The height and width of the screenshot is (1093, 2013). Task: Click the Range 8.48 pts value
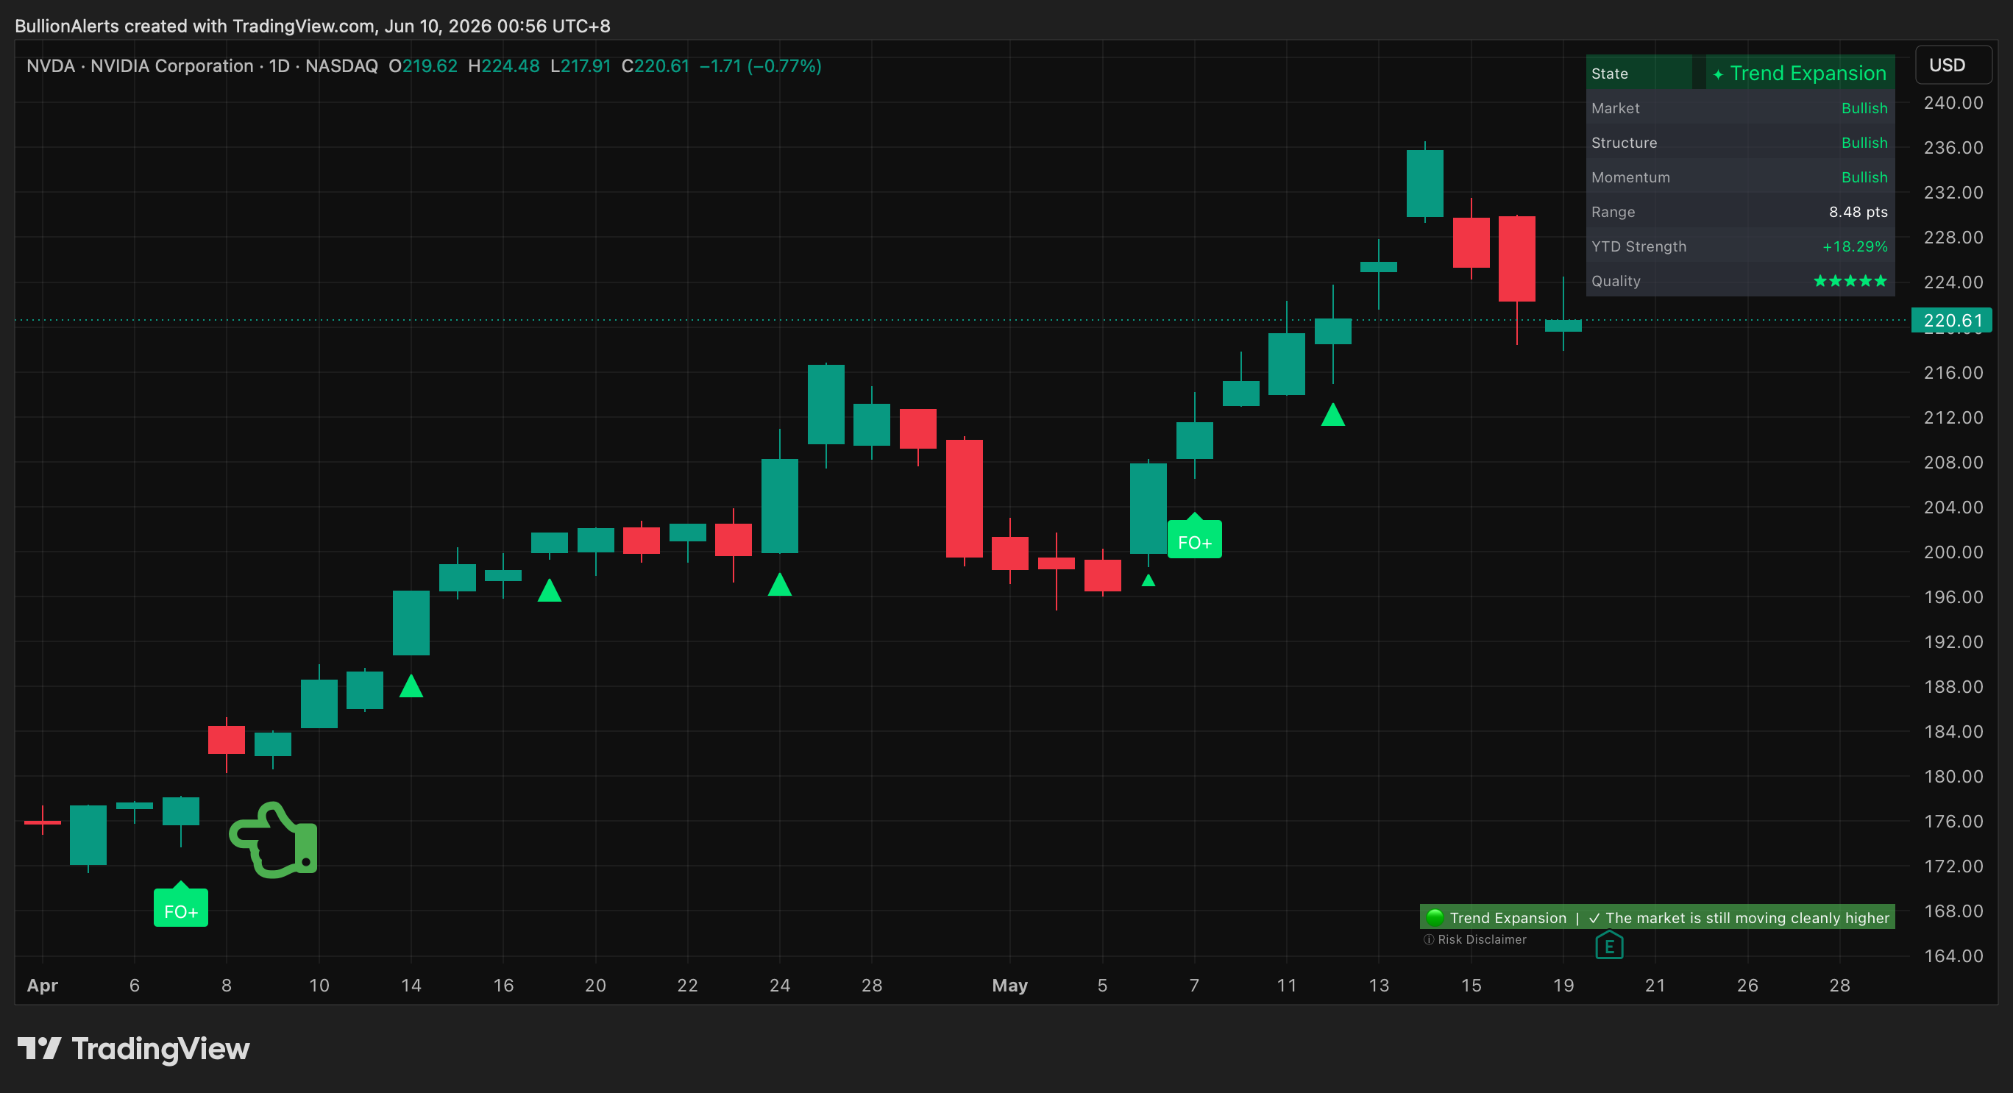click(1858, 212)
